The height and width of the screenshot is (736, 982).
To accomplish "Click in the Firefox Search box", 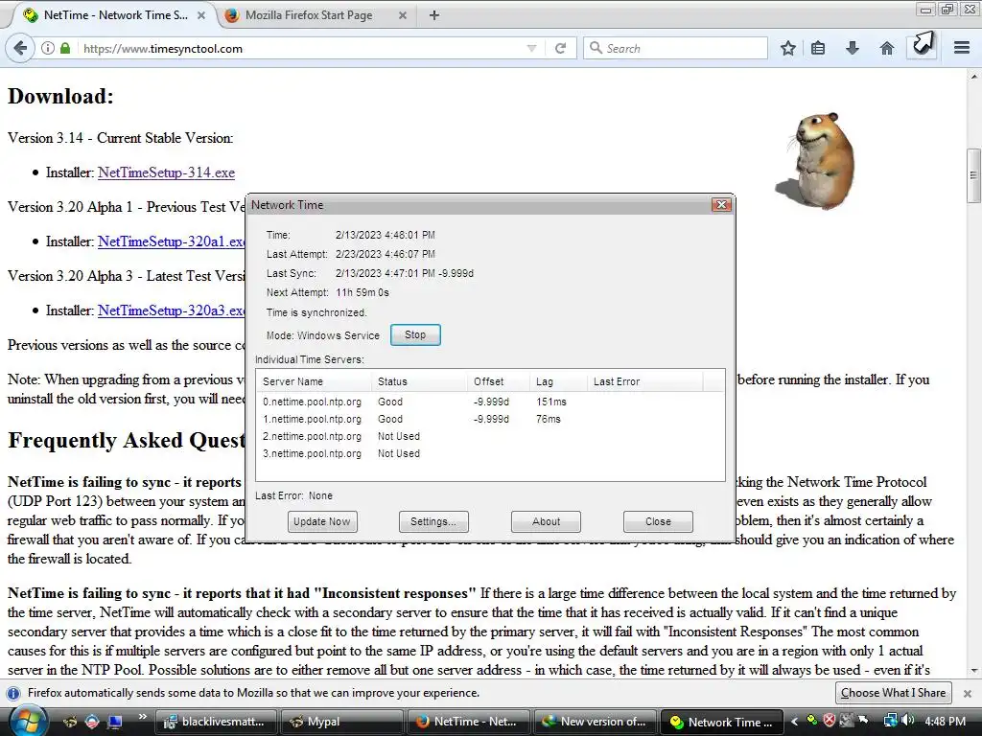I will (675, 48).
